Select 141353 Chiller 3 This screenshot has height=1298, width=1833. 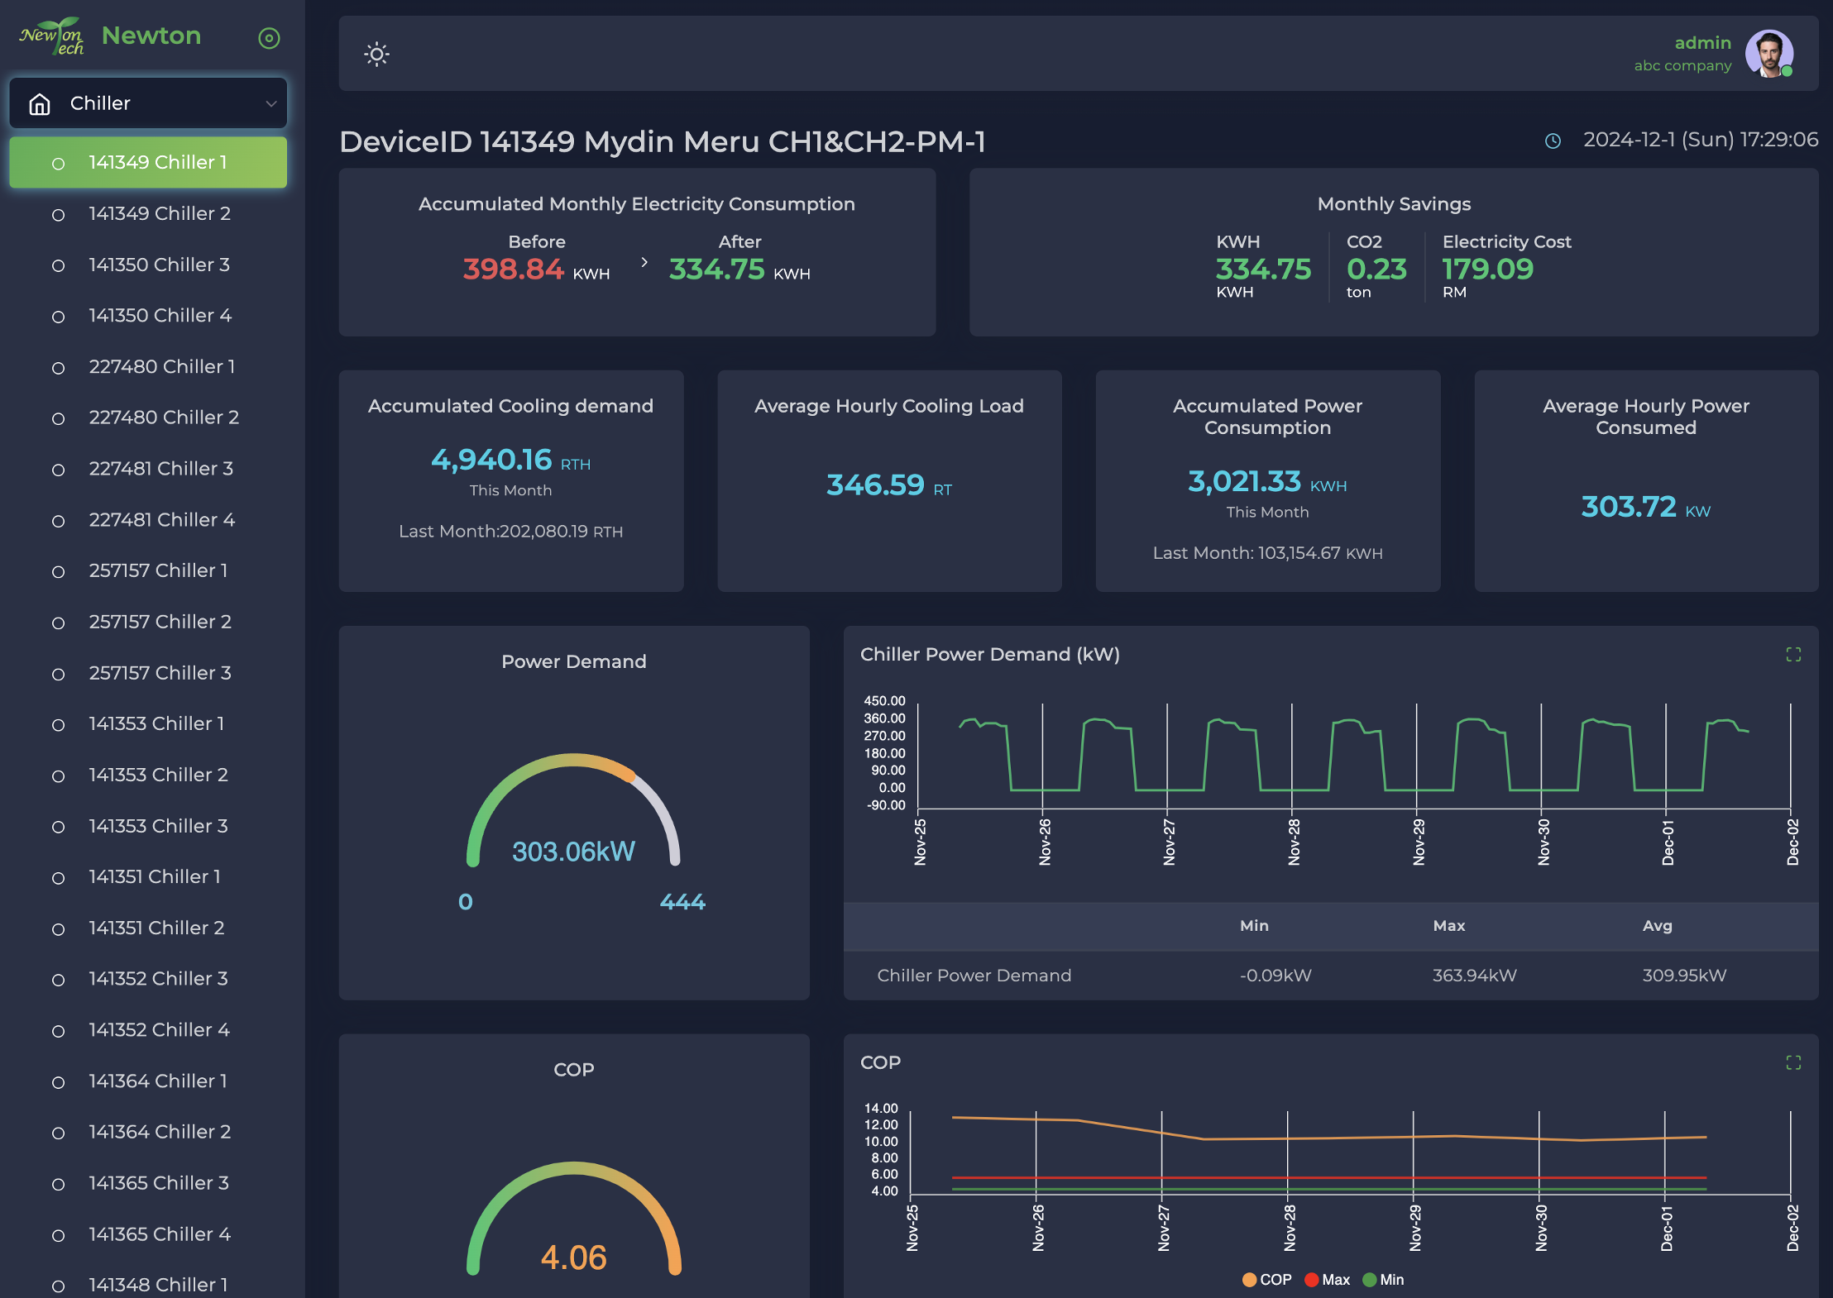(148, 826)
